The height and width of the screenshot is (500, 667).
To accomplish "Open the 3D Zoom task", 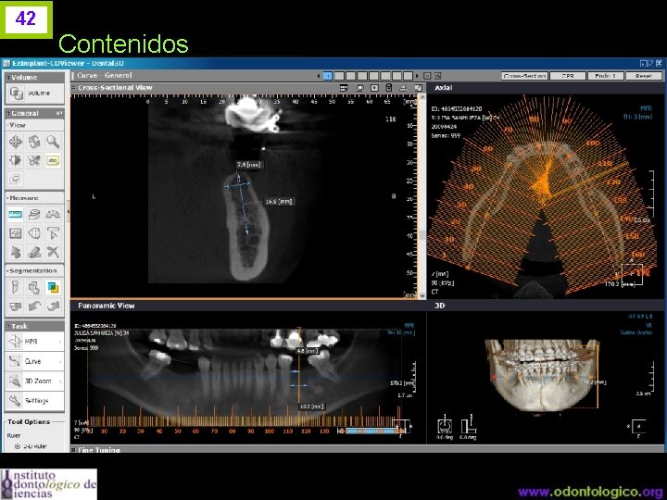I will (34, 381).
